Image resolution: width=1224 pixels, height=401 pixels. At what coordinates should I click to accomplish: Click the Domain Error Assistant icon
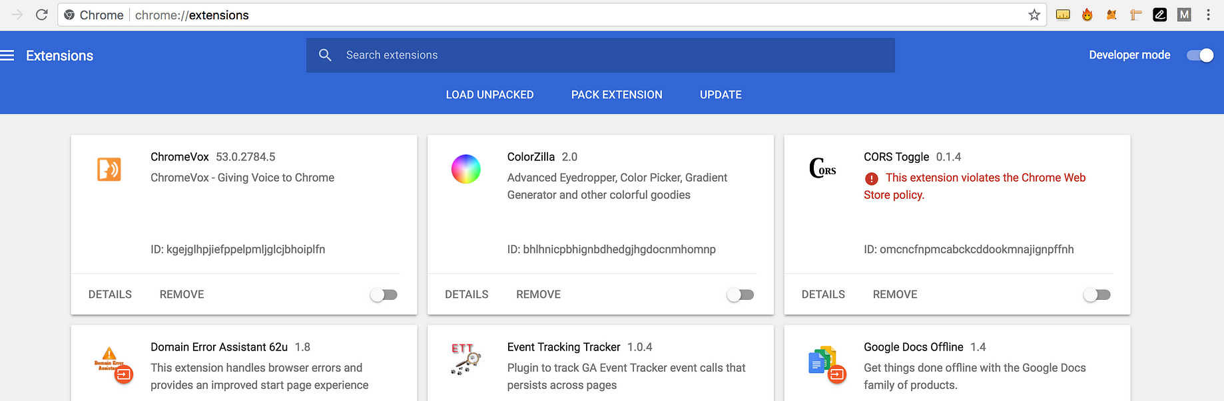pos(113,364)
